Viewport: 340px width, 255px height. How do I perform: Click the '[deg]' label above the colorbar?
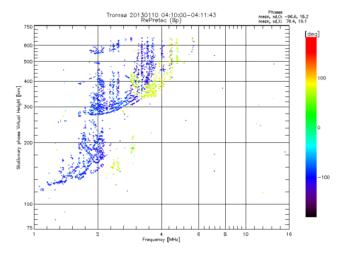[312, 34]
